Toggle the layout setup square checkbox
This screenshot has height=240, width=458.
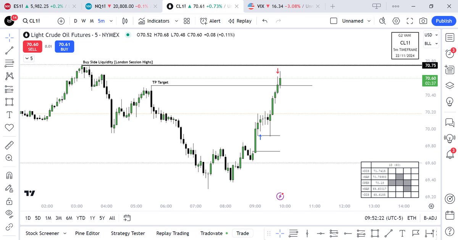tap(334, 21)
